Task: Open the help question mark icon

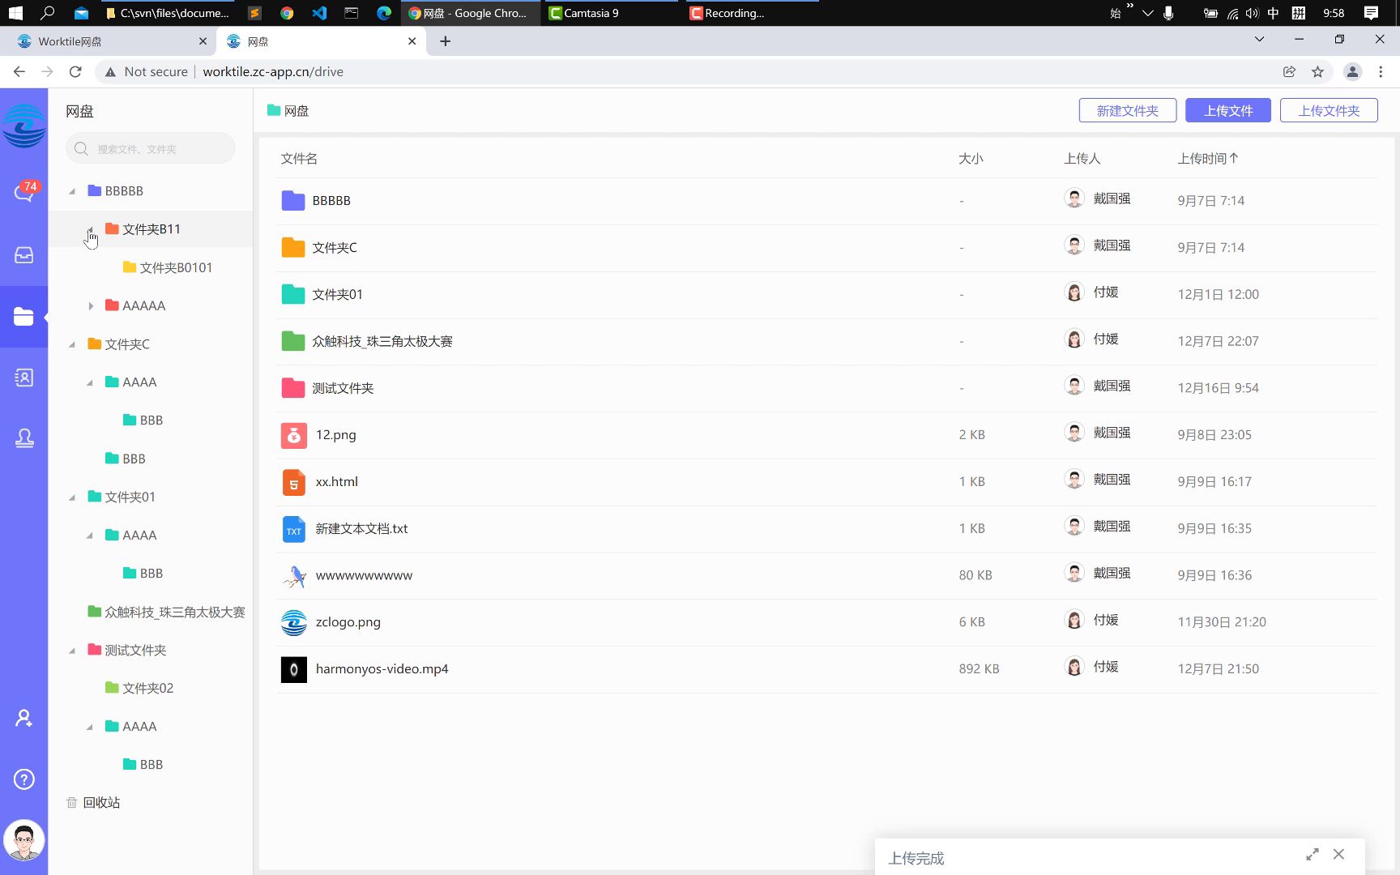Action: (x=24, y=779)
